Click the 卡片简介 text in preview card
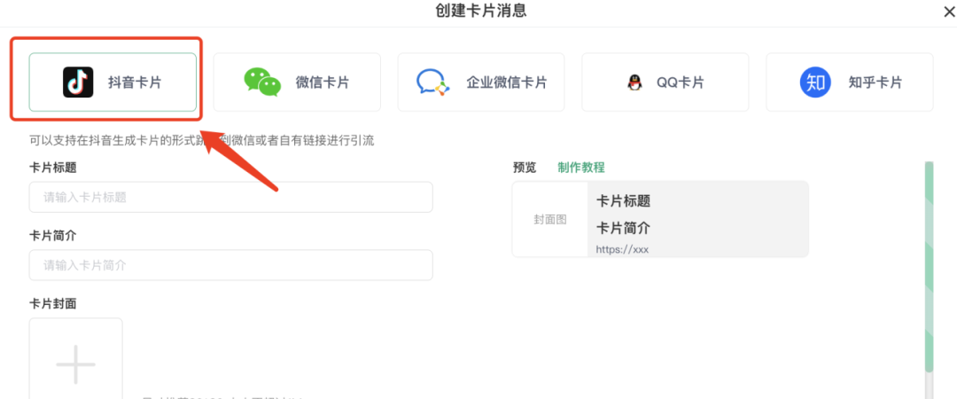Image resolution: width=957 pixels, height=399 pixels. [624, 226]
